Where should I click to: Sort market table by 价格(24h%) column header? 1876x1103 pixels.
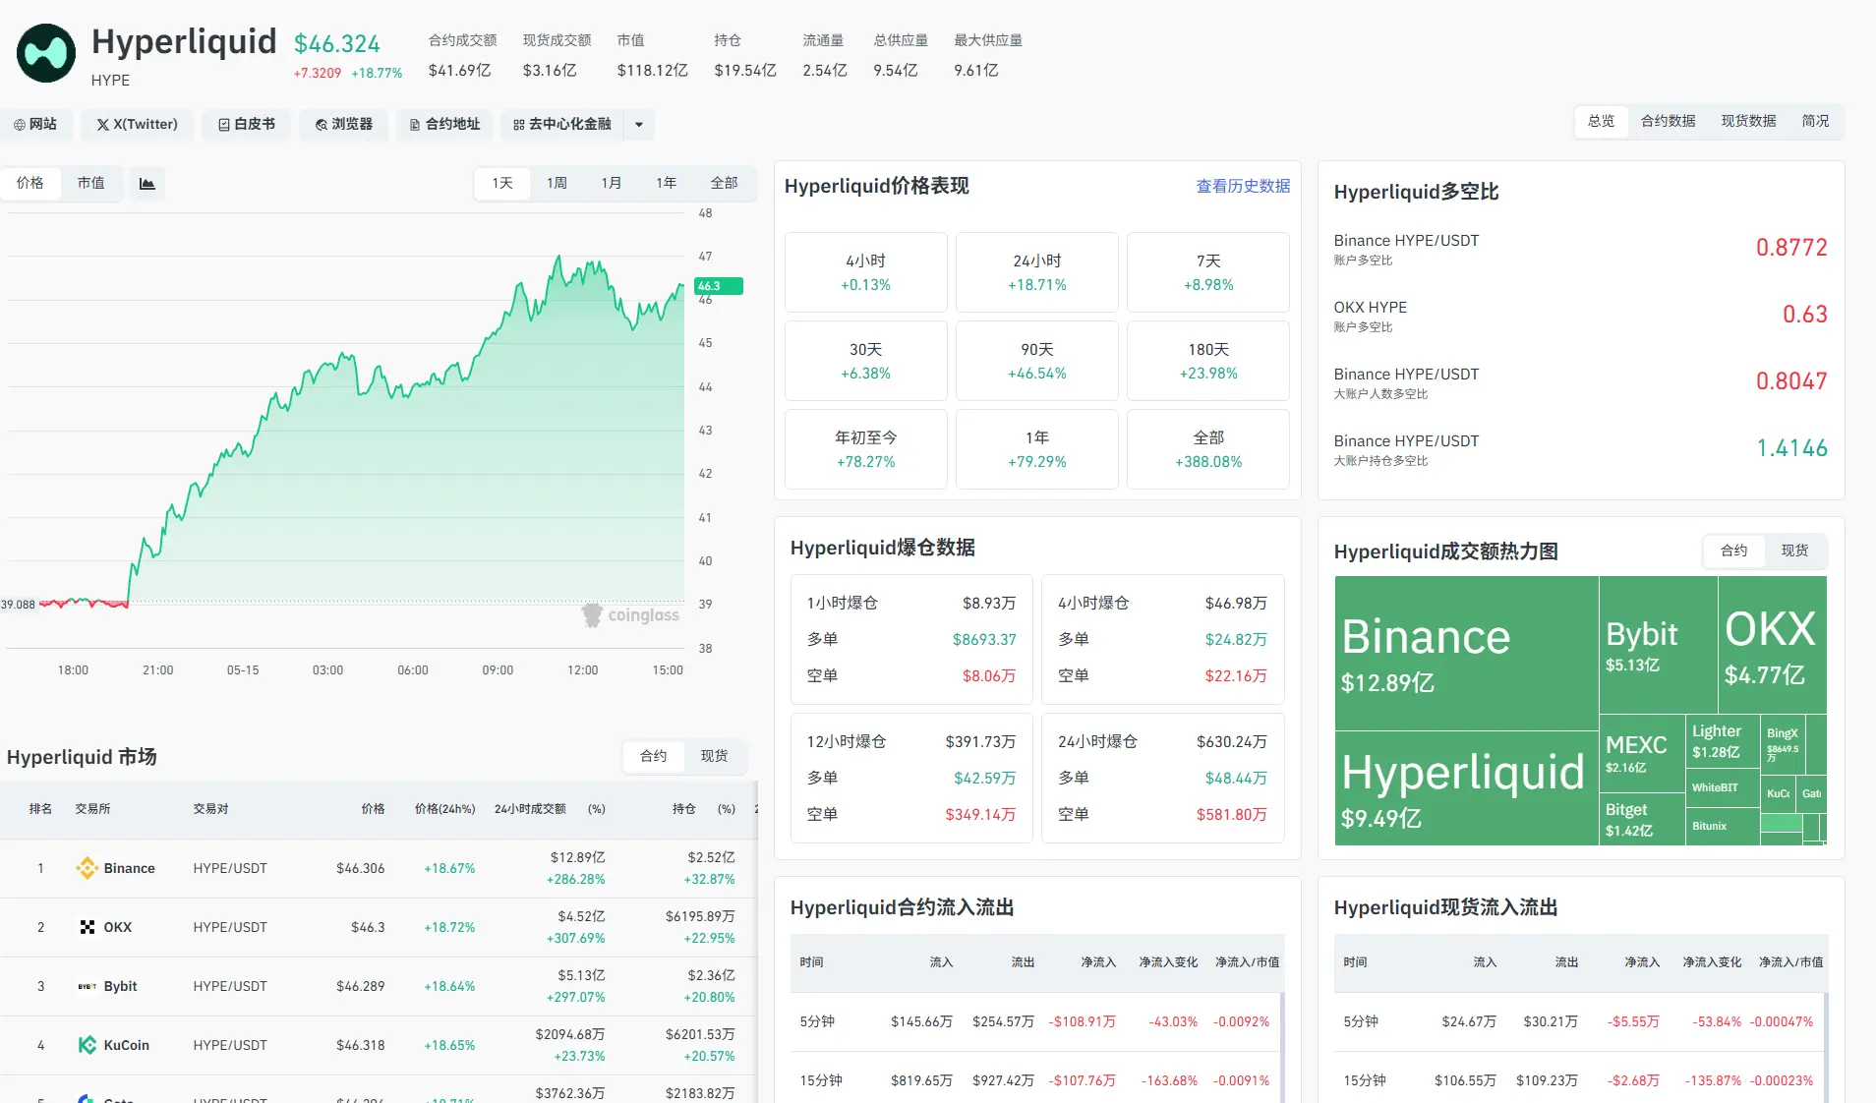[444, 809]
